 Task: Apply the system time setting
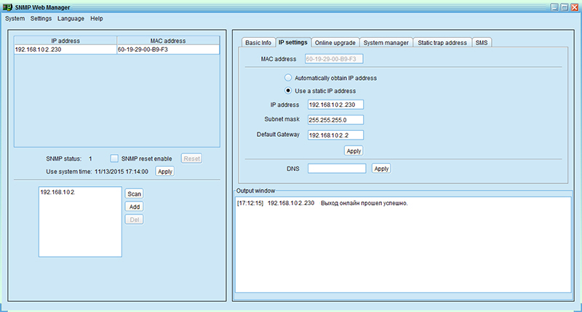tap(165, 172)
